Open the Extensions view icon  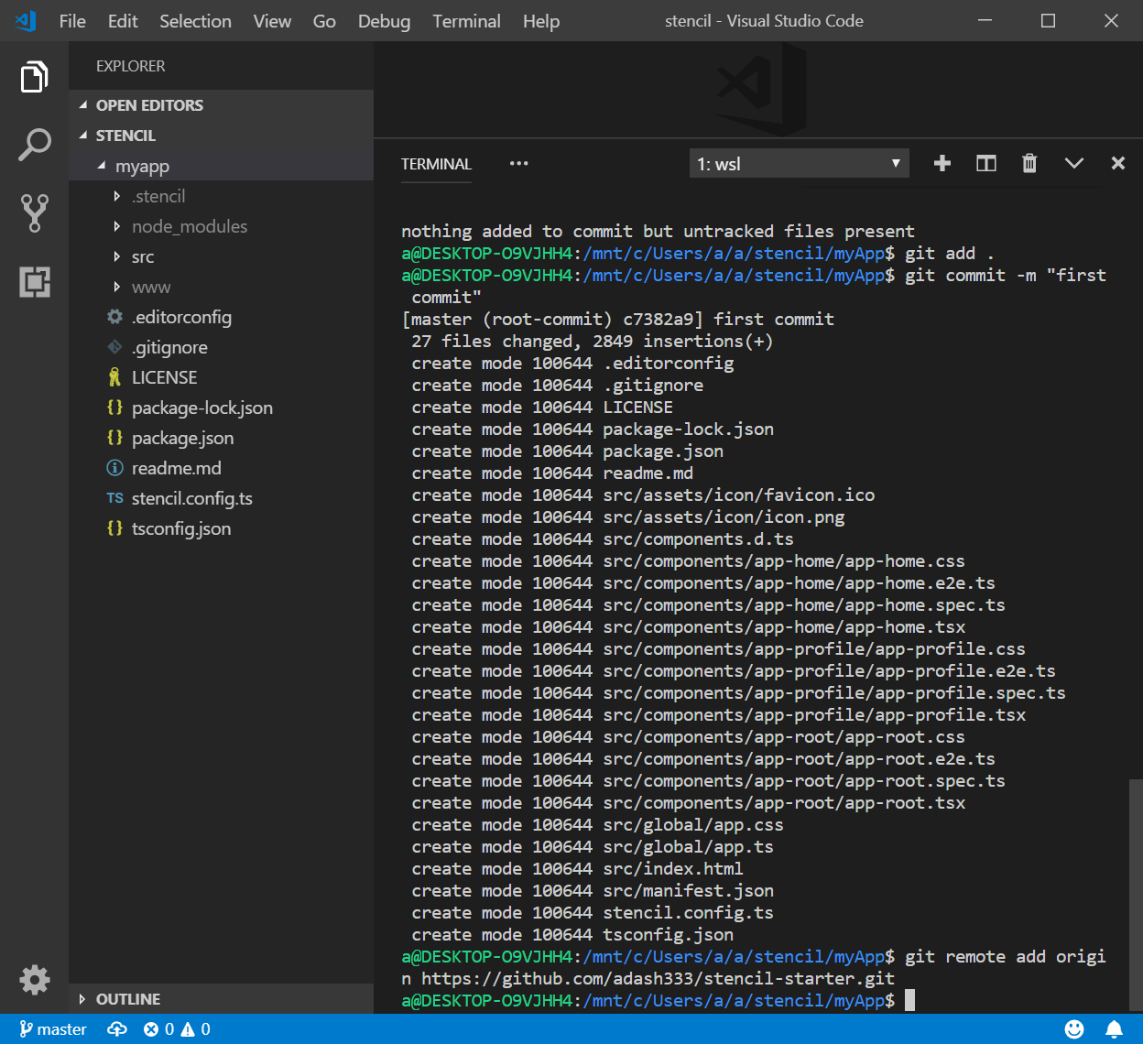(34, 281)
